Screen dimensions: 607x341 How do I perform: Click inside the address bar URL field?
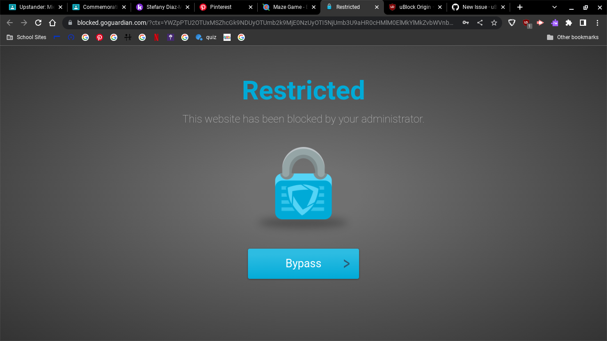(267, 22)
